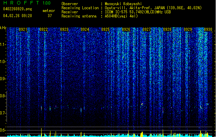
Task: Click the 0921 time marker
Action: click(23, 29)
